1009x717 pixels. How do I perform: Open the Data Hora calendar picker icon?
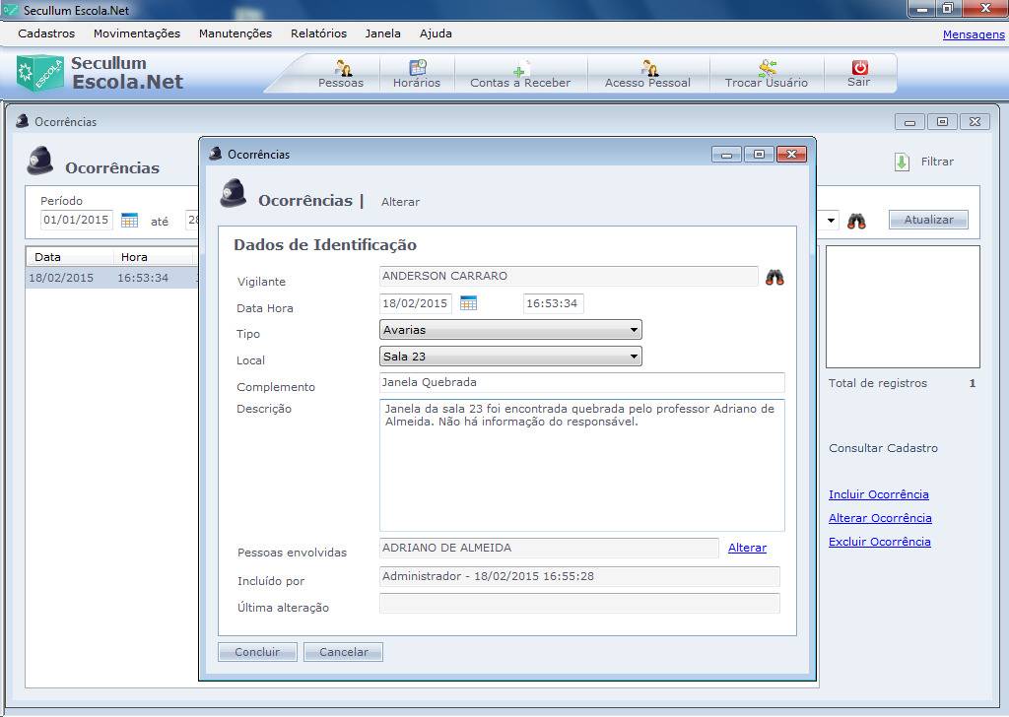(468, 303)
